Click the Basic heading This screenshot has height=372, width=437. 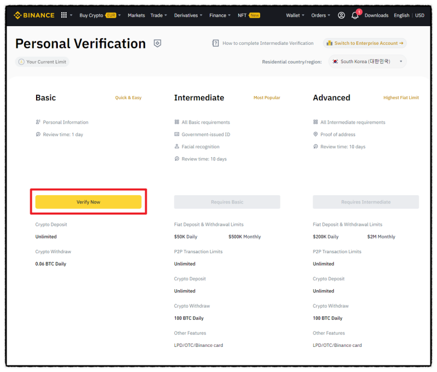pyautogui.click(x=45, y=98)
